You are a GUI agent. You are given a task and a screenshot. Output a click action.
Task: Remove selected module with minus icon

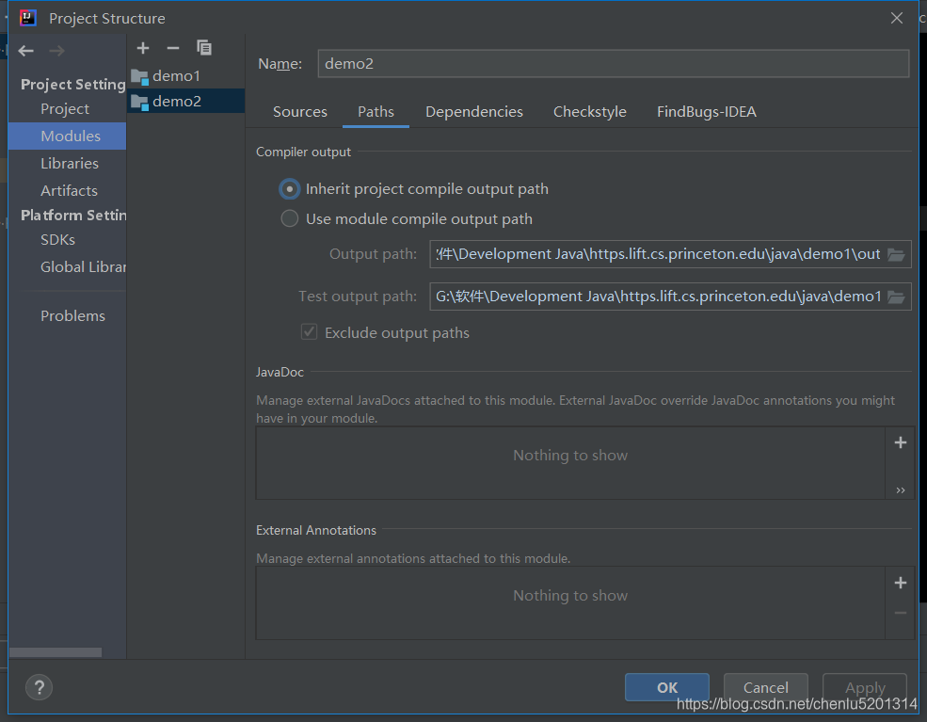point(172,48)
